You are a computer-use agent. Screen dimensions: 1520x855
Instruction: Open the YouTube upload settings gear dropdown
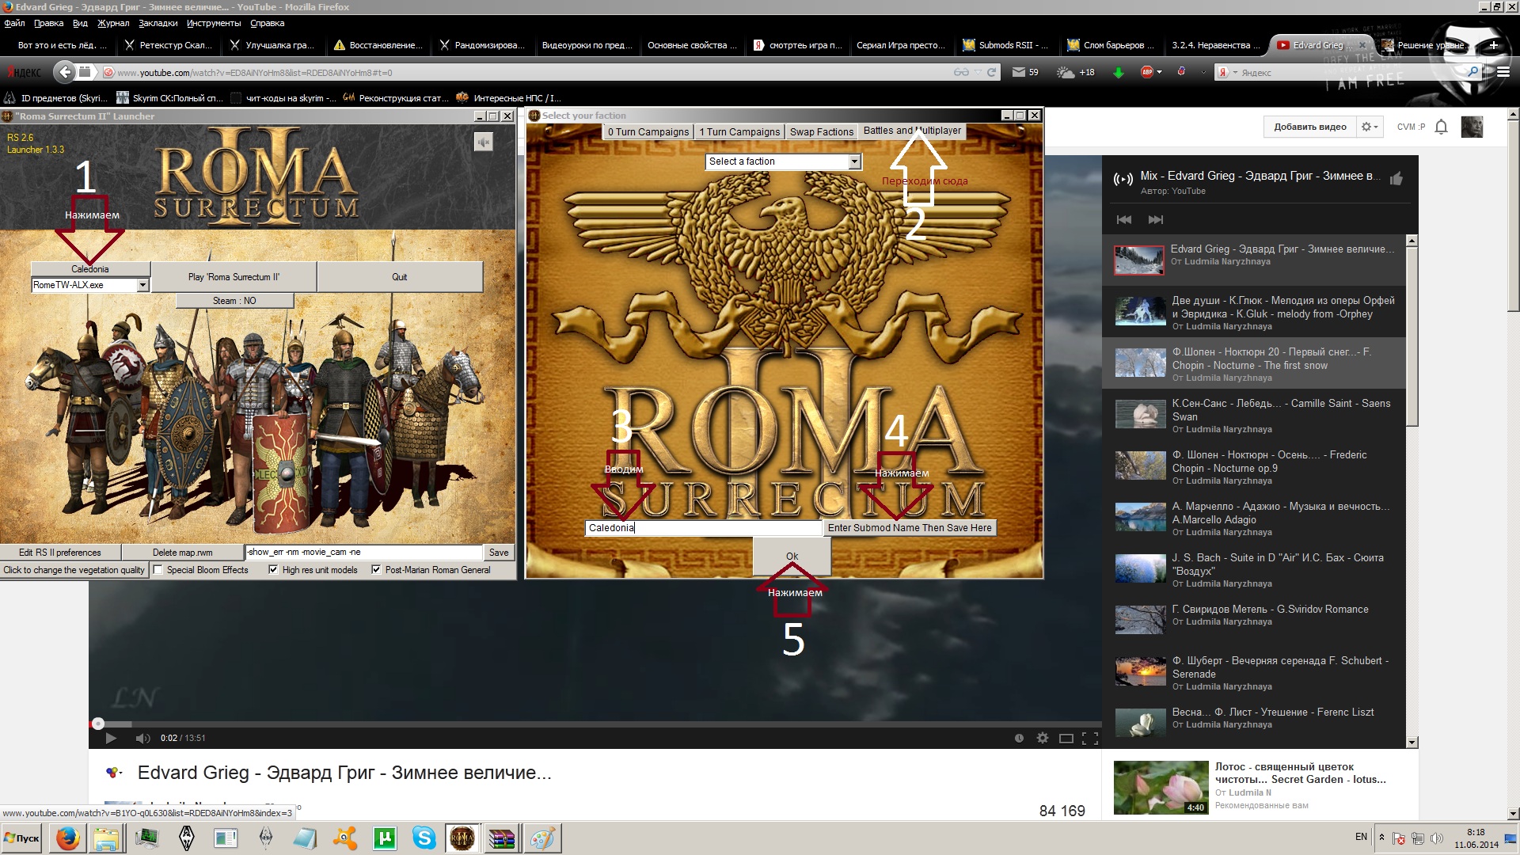pos(1370,127)
